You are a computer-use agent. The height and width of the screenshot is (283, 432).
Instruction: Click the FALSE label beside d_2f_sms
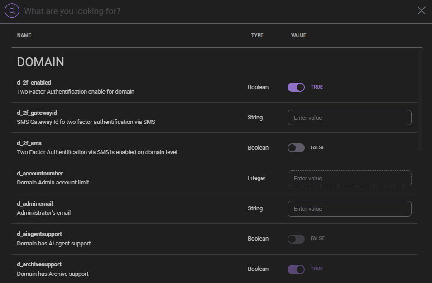[x=317, y=147]
